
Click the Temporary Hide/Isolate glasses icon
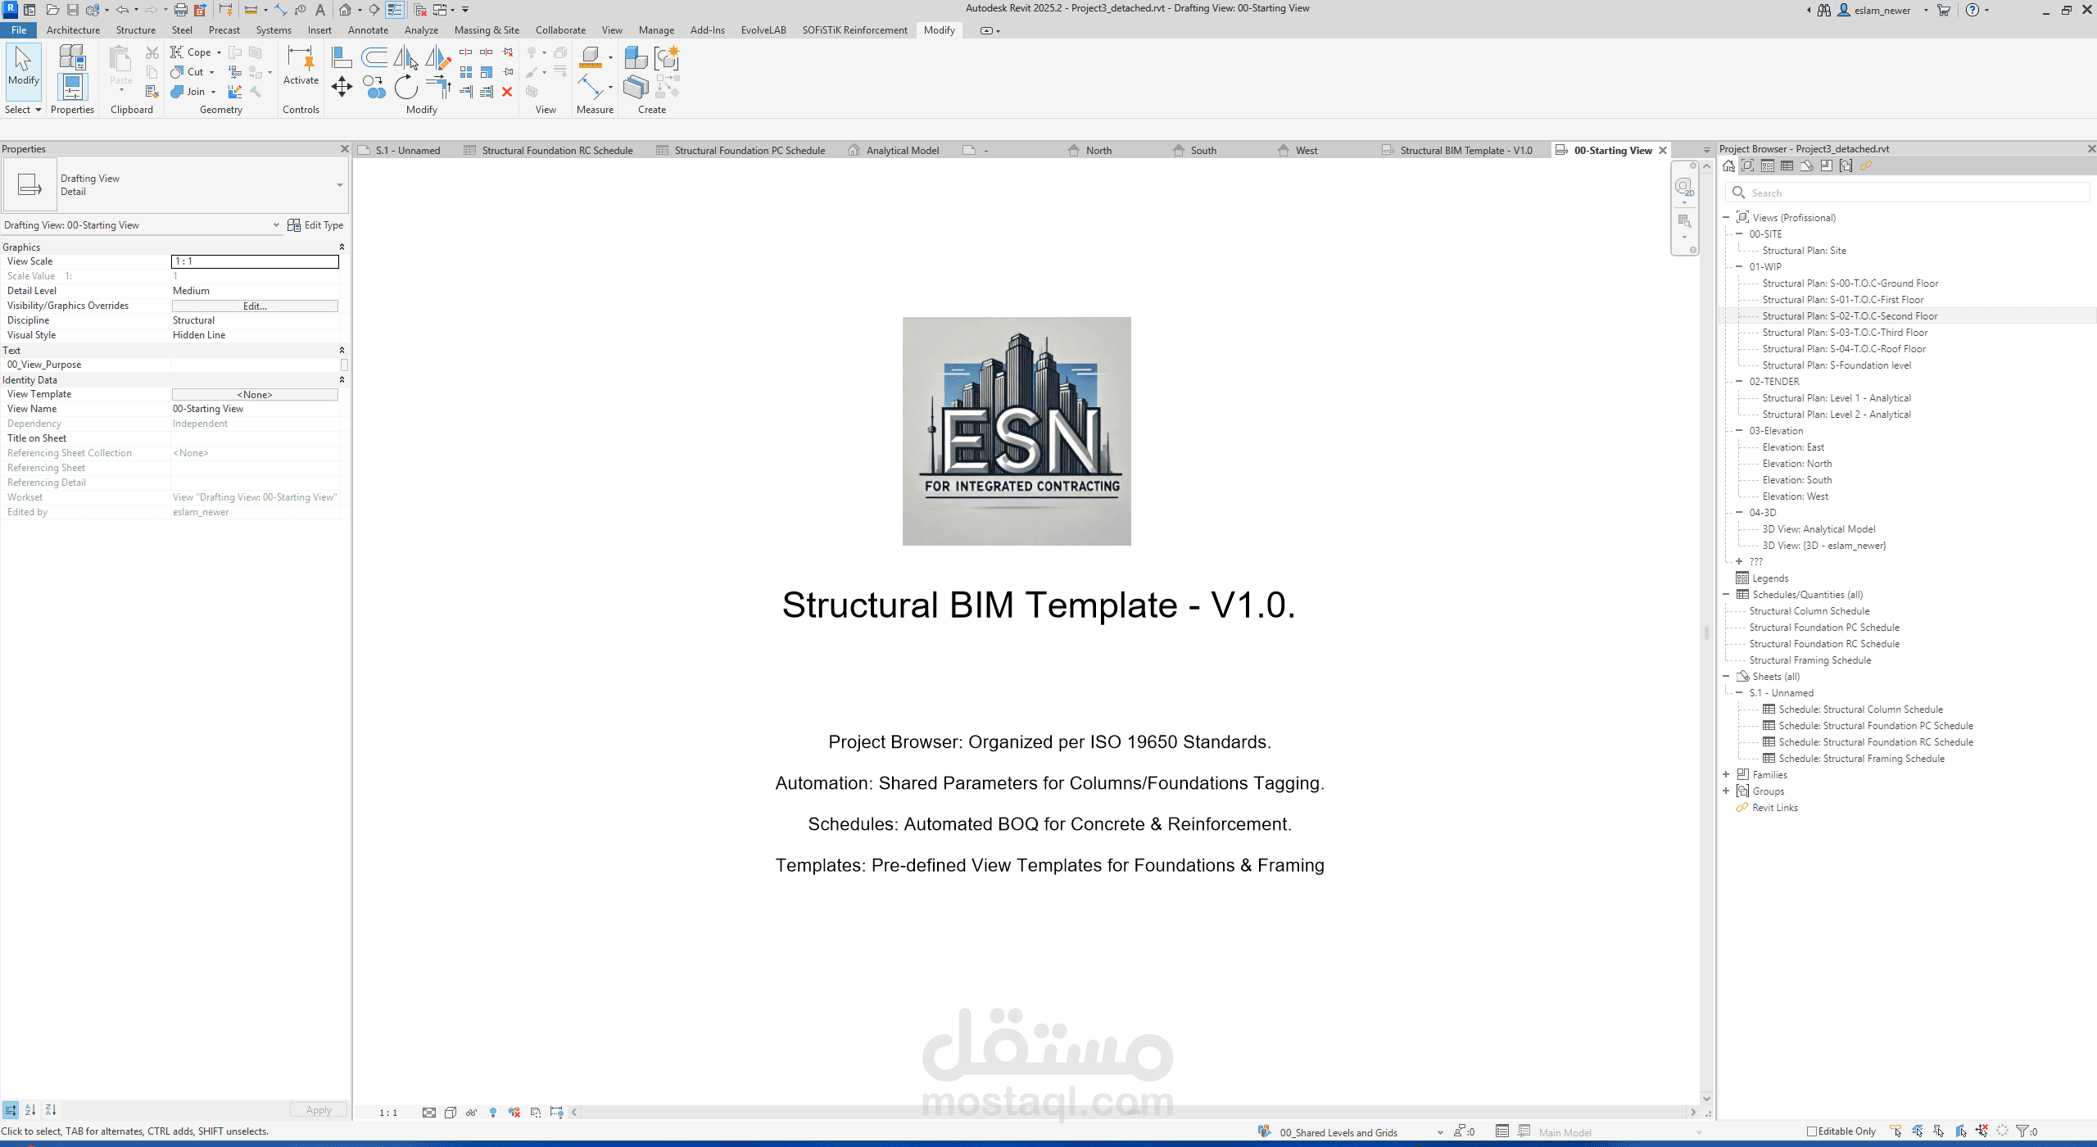pyautogui.click(x=472, y=1112)
